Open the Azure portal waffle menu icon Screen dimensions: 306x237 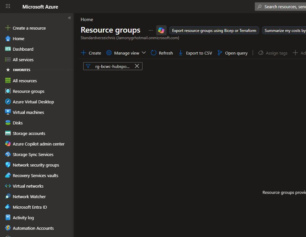(8, 6)
